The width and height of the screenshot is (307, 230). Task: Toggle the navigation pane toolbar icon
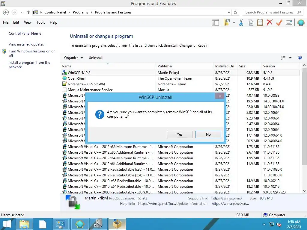[x=215, y=22]
